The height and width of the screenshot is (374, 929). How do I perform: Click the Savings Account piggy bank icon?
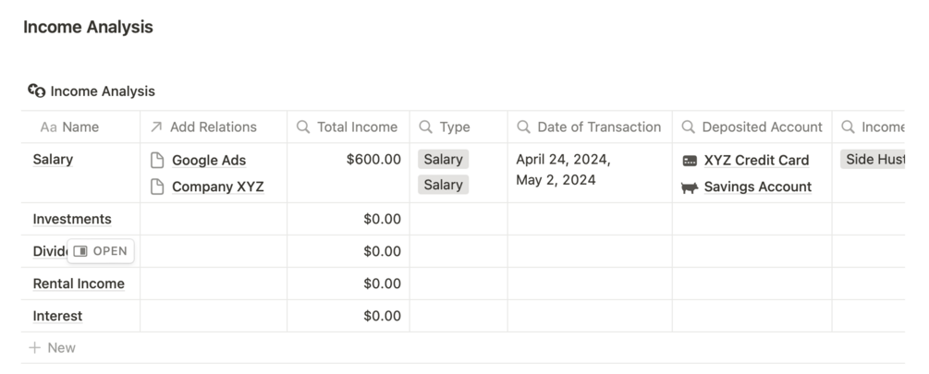690,187
